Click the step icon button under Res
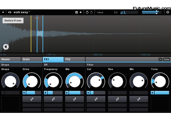The width and height of the screenshot is (171, 118). [117, 99]
